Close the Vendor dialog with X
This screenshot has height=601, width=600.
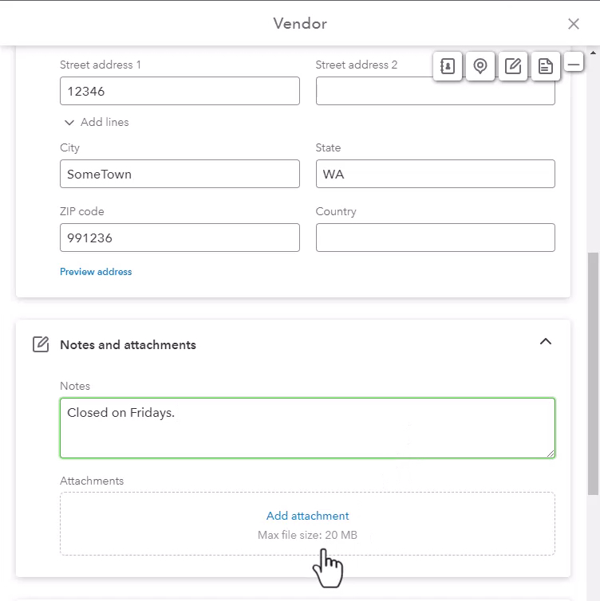(x=574, y=24)
